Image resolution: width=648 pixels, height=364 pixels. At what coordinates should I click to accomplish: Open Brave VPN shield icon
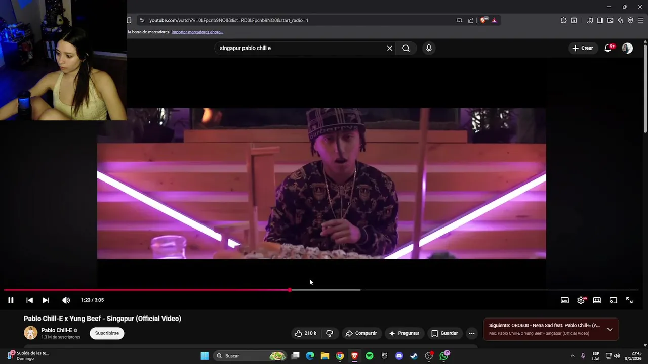[630, 20]
